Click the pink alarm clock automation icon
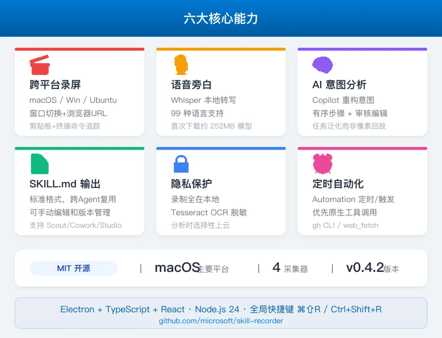 323,164
